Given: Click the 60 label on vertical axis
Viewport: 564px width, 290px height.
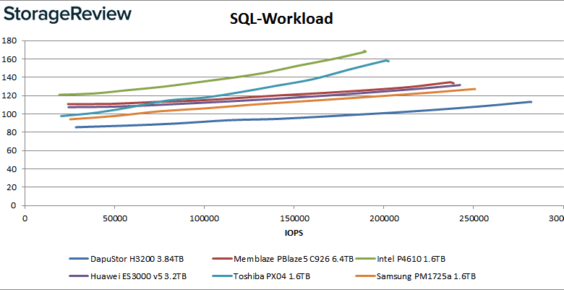Looking at the screenshot, I should [12, 150].
